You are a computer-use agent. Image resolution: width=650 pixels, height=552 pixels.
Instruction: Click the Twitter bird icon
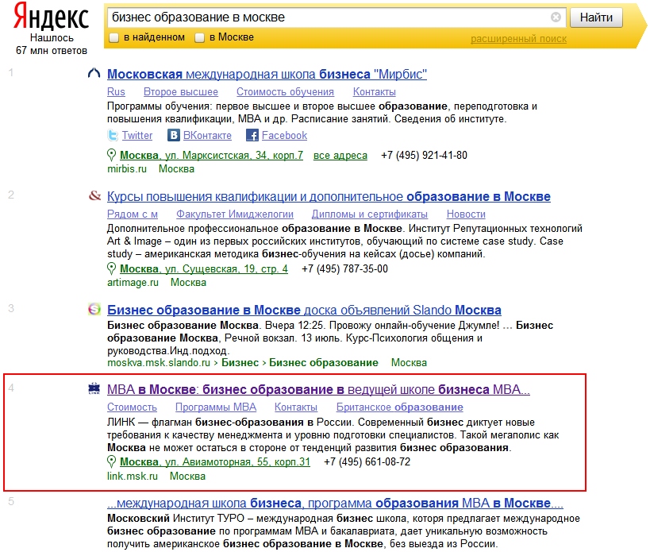click(x=113, y=135)
